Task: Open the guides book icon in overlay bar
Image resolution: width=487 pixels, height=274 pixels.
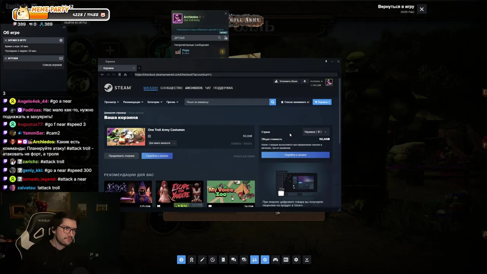Action: tap(223, 260)
